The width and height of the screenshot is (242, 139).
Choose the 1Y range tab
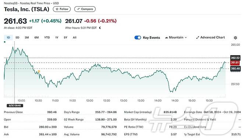pyautogui.click(x=57, y=37)
